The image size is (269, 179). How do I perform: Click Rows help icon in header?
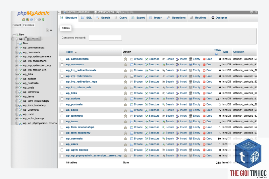(x=216, y=54)
